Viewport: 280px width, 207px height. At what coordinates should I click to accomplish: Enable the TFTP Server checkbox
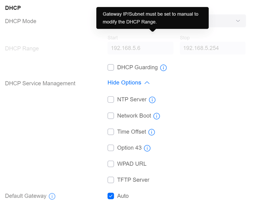click(111, 180)
